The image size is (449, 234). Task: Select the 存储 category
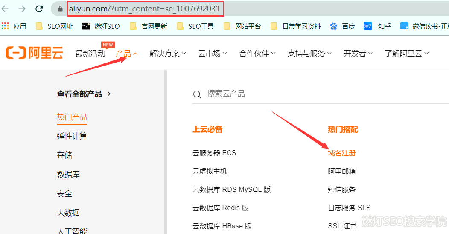(64, 155)
